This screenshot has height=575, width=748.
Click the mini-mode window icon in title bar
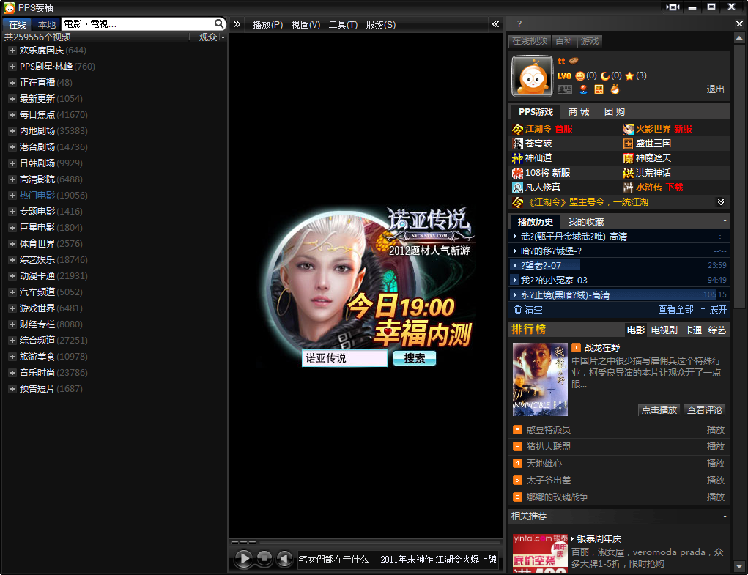673,7
